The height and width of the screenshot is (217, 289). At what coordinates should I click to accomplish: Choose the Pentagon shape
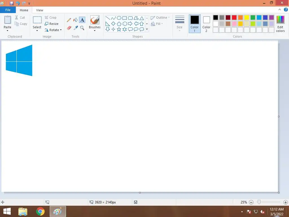(x=119, y=24)
